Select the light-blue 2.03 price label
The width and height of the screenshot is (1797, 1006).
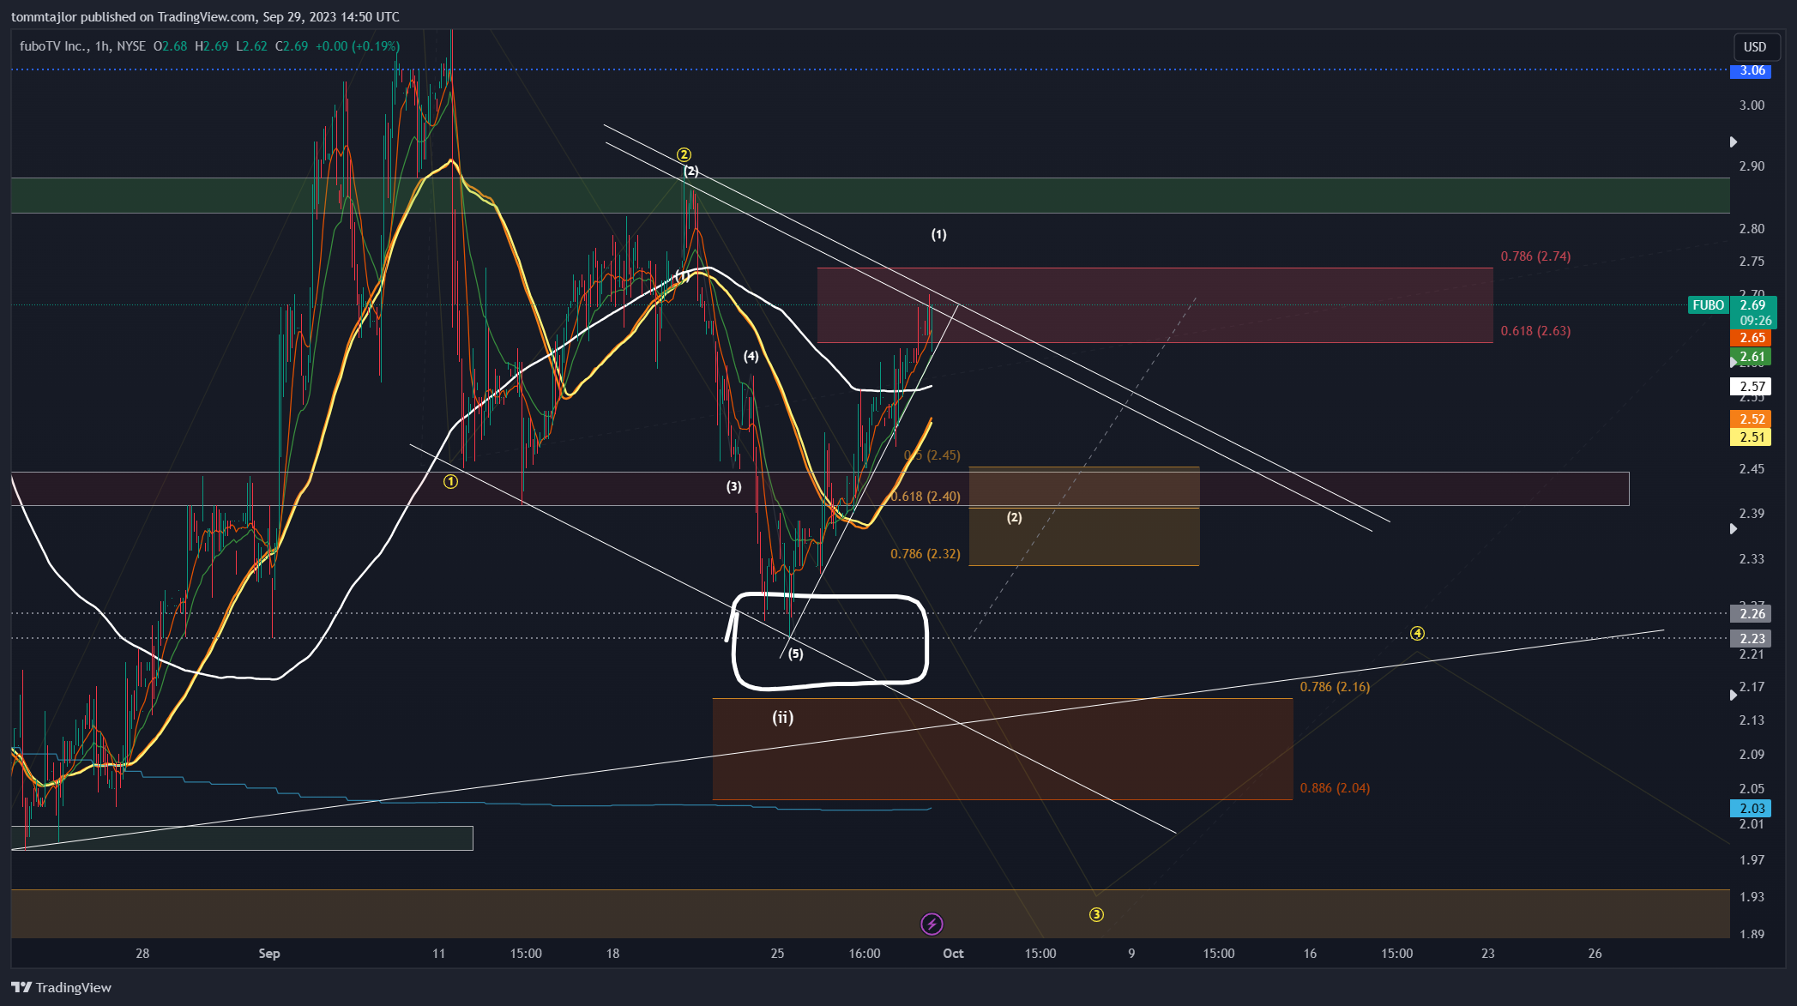1751,809
